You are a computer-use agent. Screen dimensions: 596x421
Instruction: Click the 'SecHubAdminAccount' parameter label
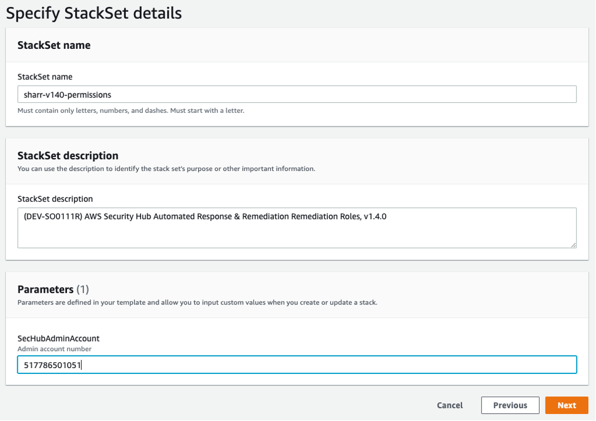[x=58, y=339]
